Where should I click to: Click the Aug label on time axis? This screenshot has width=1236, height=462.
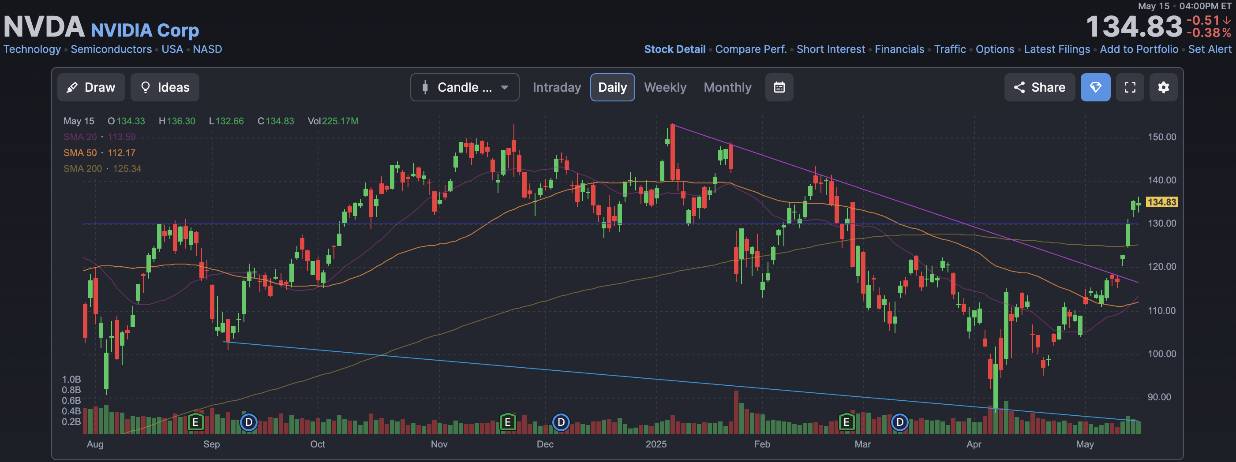(x=95, y=444)
